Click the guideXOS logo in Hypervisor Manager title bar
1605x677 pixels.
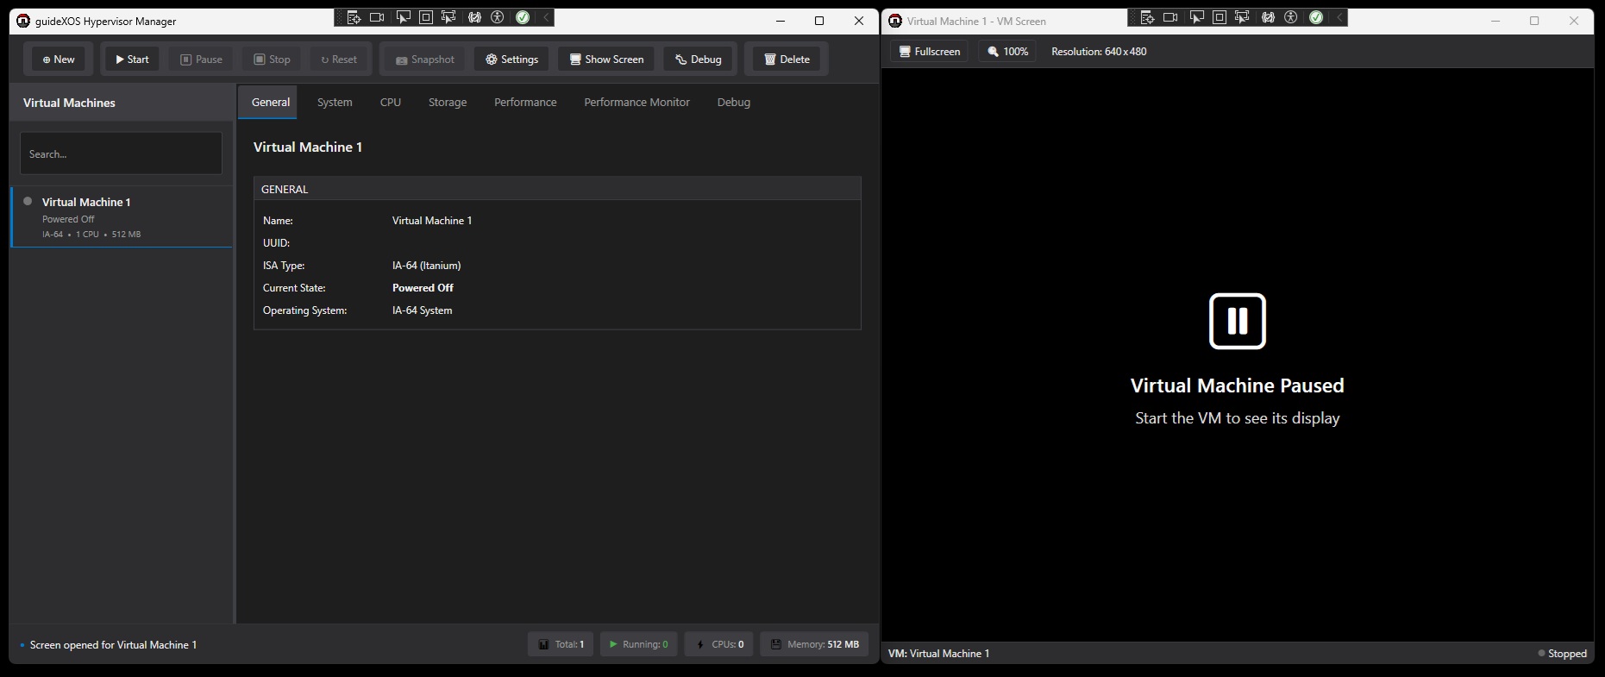(23, 21)
